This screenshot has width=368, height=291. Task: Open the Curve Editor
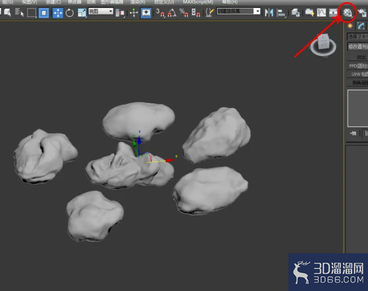(x=321, y=13)
